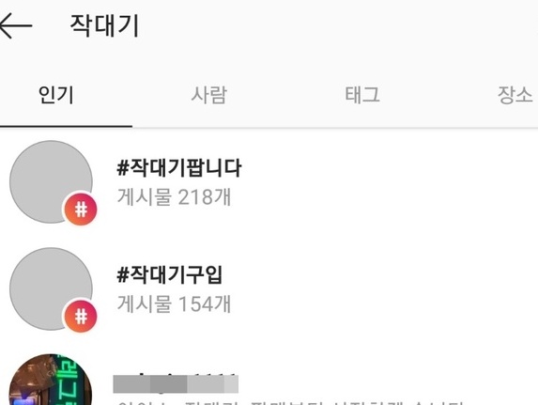Click the hashtag badge on the #작대기팝니다 avatar
This screenshot has width=538, height=405.
pos(81,210)
